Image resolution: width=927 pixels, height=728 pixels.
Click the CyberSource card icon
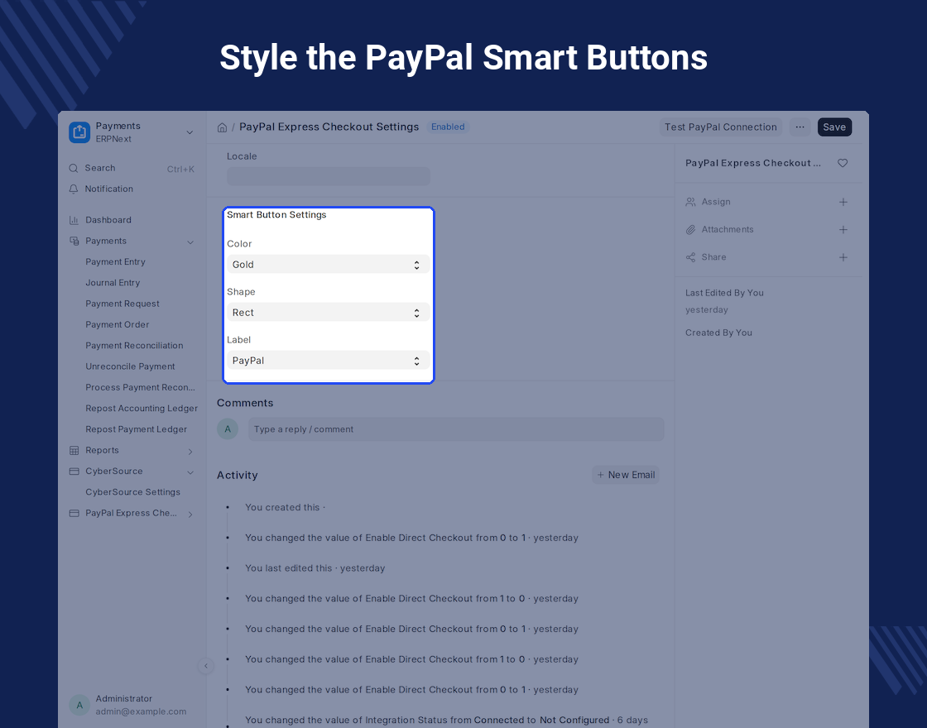[74, 471]
